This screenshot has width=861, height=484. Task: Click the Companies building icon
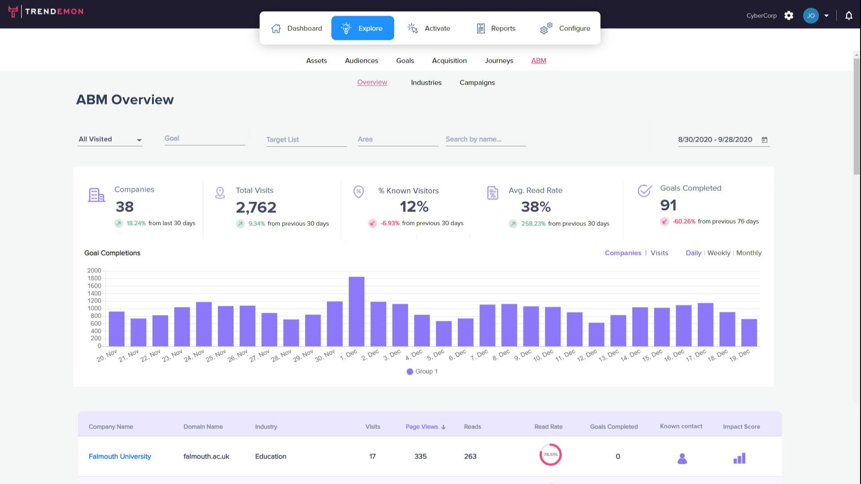[96, 195]
